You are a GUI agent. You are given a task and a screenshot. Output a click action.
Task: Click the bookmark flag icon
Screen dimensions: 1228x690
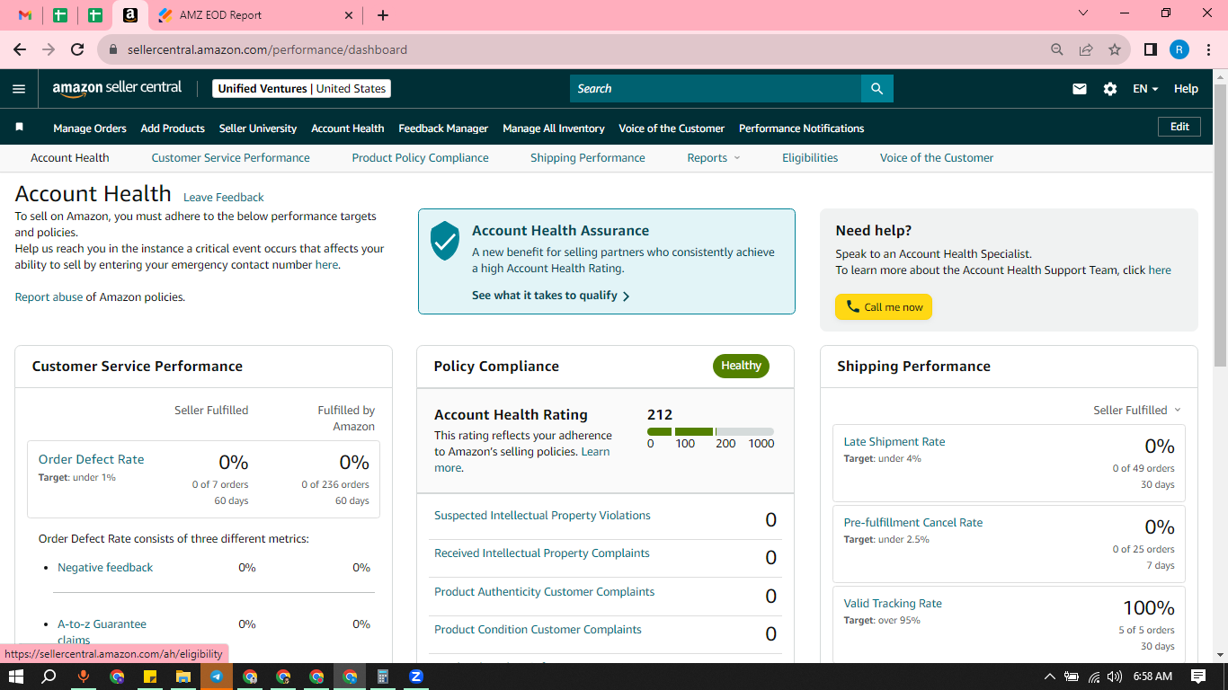pyautogui.click(x=19, y=128)
